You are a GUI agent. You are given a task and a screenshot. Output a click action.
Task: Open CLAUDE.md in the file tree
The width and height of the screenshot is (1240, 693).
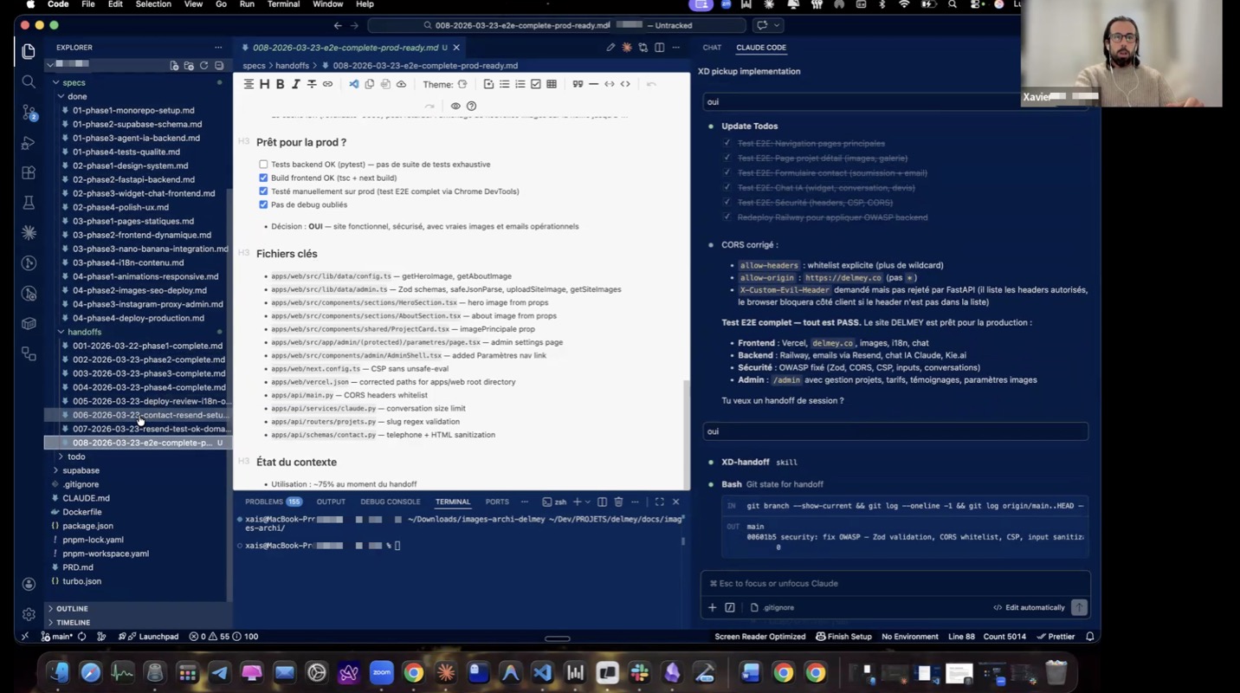click(86, 498)
